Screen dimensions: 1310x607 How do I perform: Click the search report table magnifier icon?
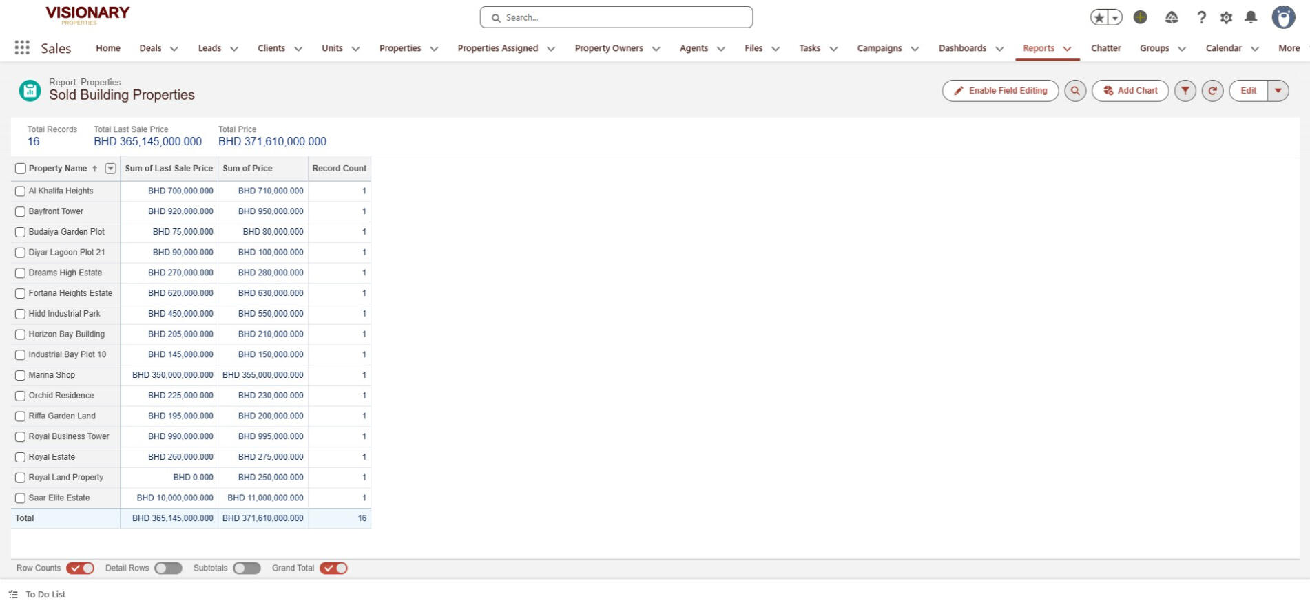coord(1074,91)
